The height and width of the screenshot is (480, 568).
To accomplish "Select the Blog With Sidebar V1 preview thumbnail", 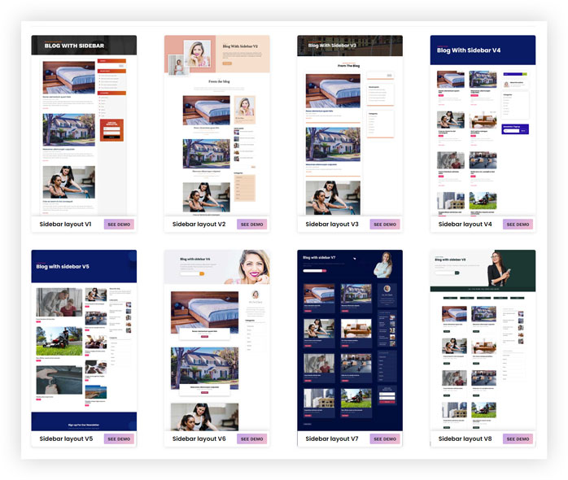I will [x=84, y=126].
